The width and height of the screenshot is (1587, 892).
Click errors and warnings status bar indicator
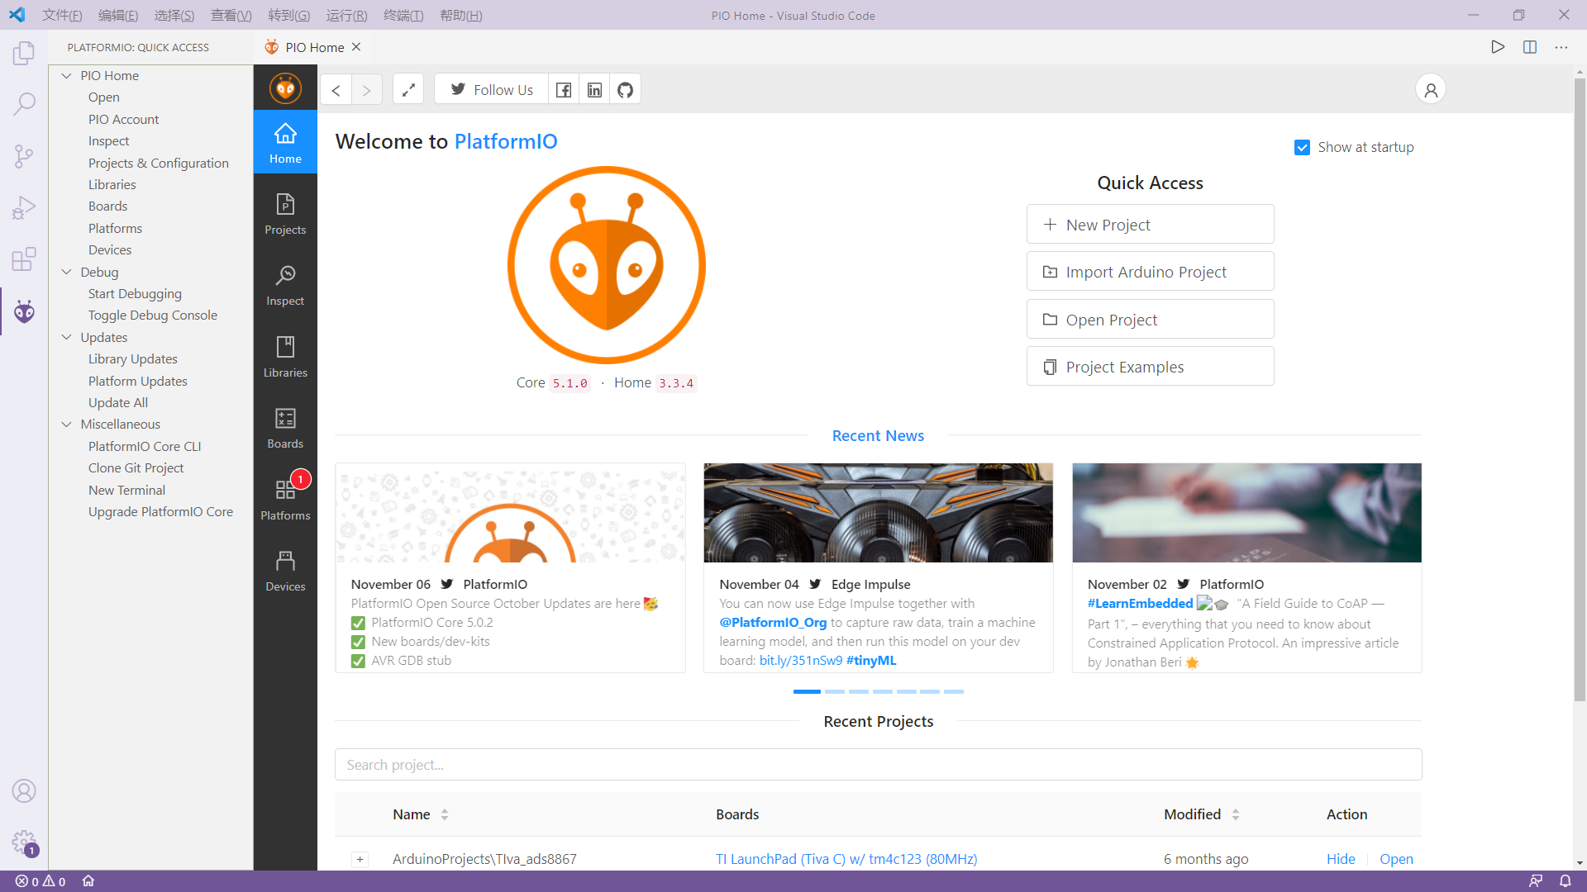pyautogui.click(x=41, y=881)
